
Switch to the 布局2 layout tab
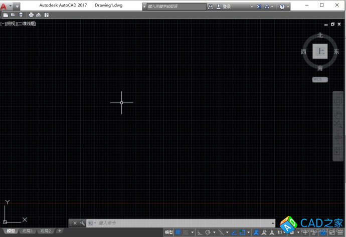click(x=46, y=231)
